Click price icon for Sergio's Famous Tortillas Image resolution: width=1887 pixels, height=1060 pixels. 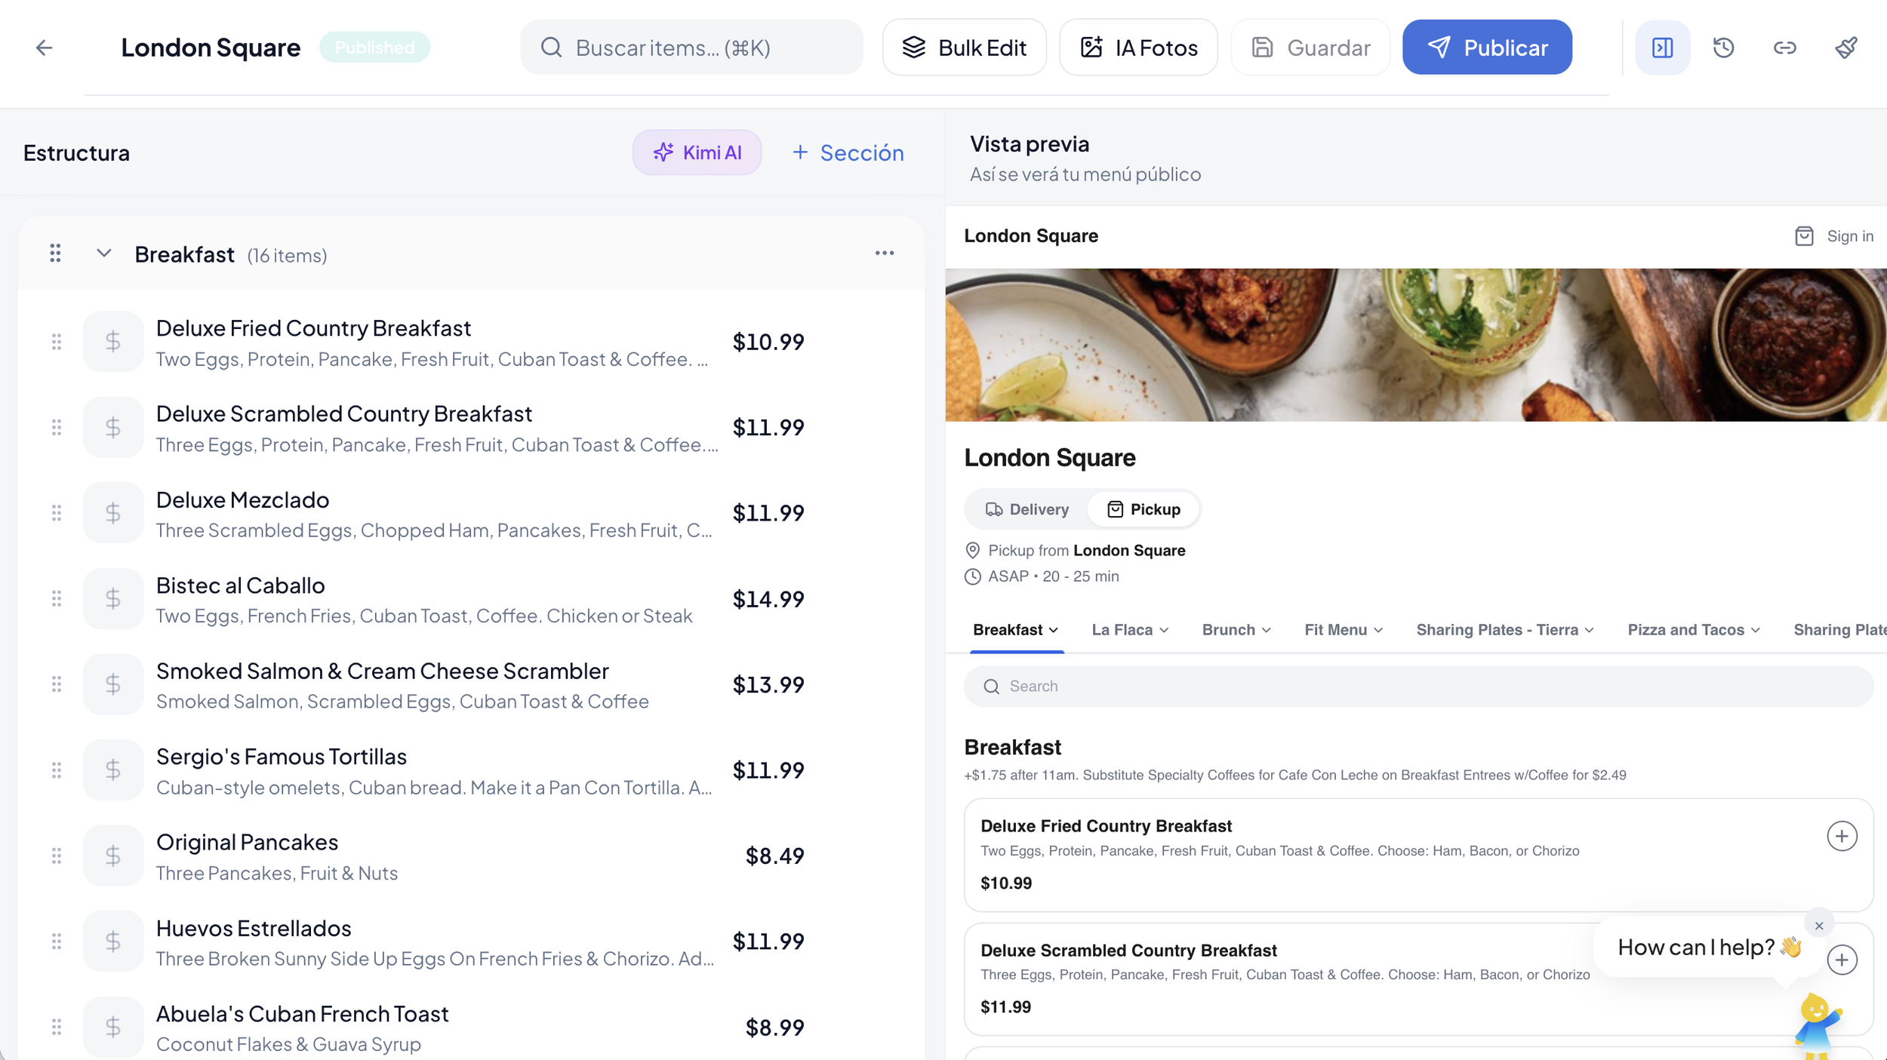113,770
